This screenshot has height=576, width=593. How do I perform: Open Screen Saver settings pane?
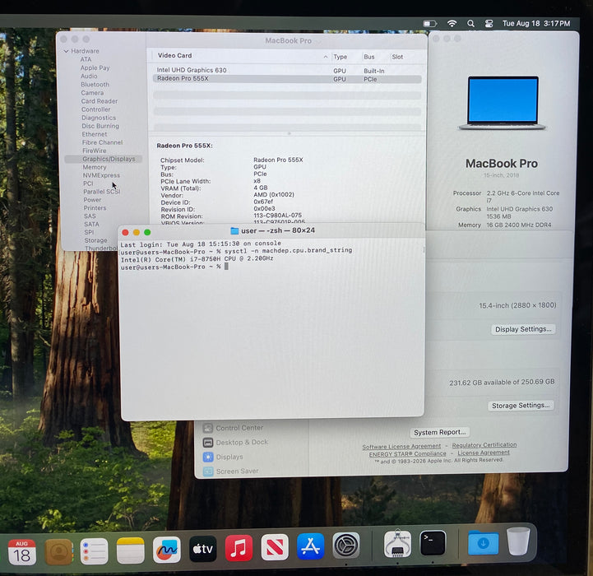point(237,471)
